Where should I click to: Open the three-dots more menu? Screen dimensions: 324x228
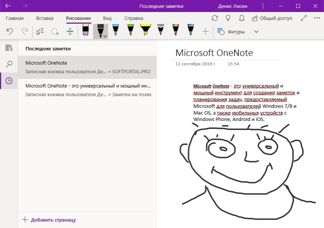317,18
